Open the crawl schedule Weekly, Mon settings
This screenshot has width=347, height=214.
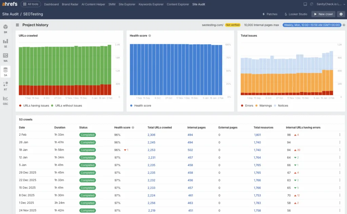pyautogui.click(x=312, y=25)
